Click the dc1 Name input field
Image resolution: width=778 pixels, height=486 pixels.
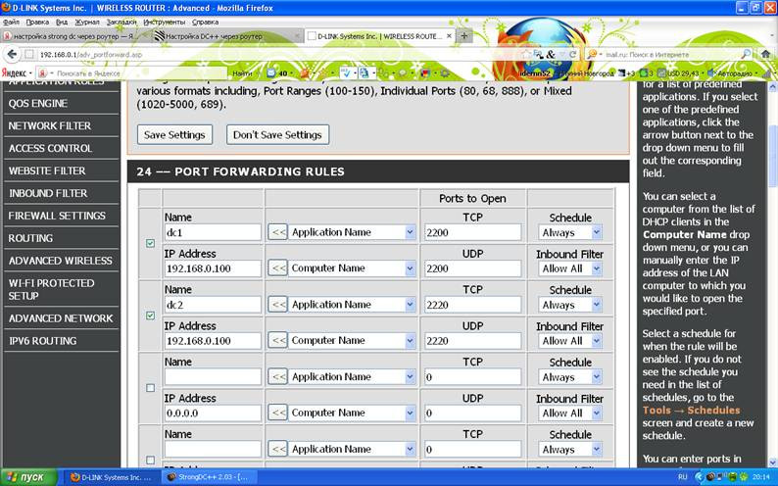tap(213, 232)
